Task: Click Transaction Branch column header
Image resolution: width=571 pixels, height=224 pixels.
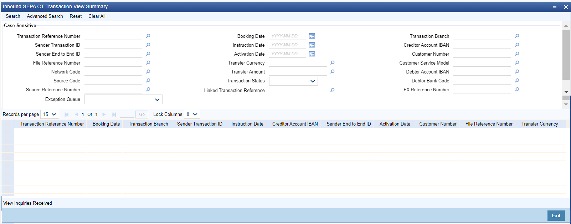Action: 148,124
